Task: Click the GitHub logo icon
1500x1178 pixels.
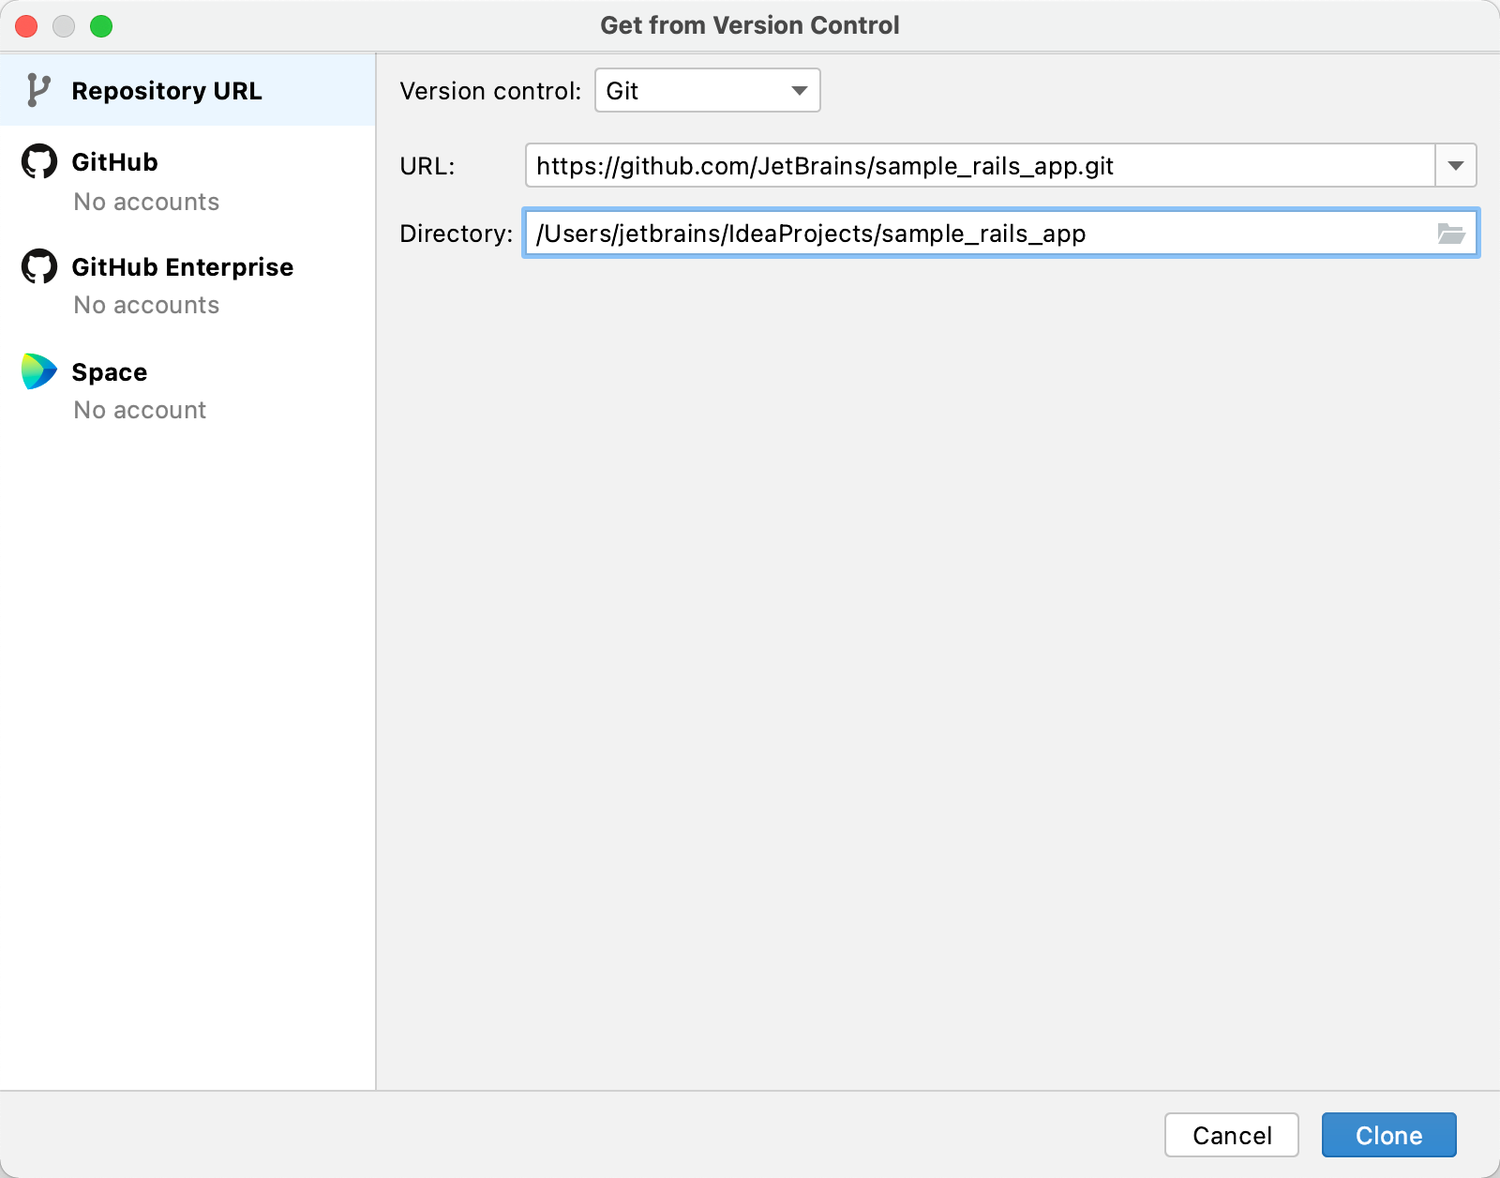Action: click(37, 161)
